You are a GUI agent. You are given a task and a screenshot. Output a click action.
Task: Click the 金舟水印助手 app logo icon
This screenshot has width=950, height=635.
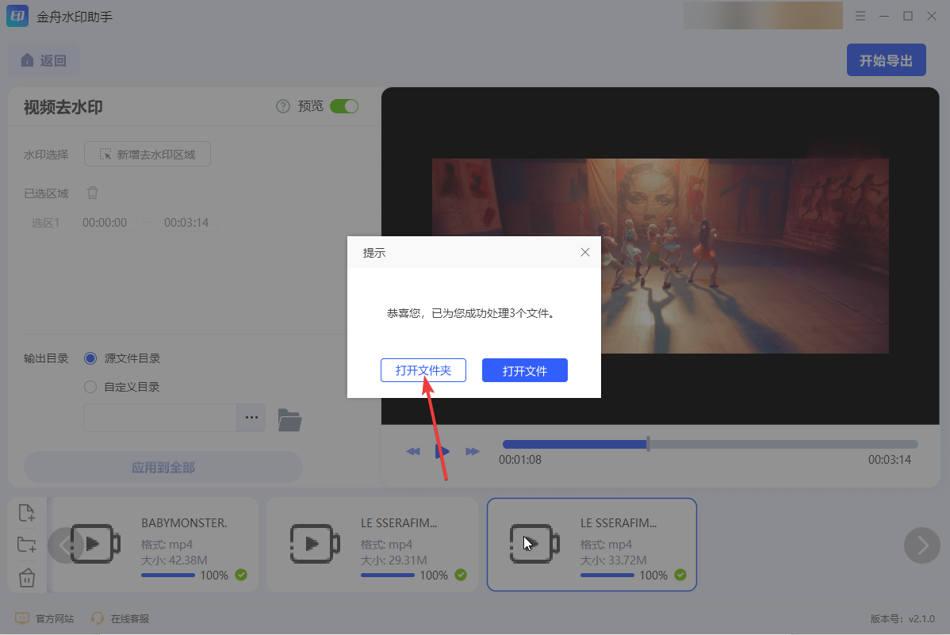pyautogui.click(x=17, y=17)
